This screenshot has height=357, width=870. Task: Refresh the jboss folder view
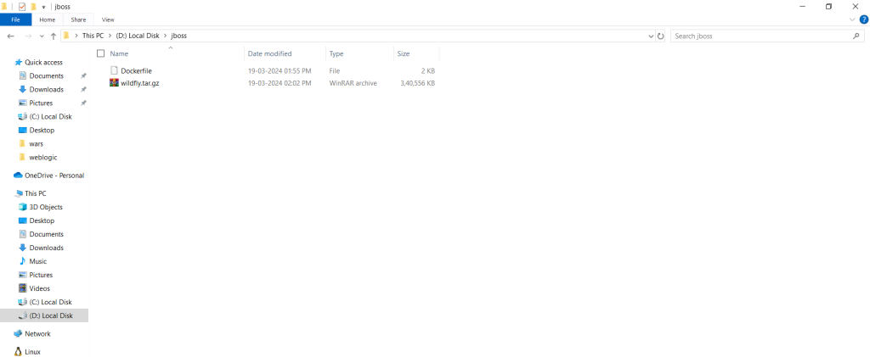coord(660,36)
